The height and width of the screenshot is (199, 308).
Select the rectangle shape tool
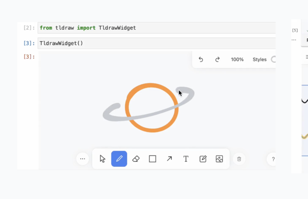(x=152, y=159)
